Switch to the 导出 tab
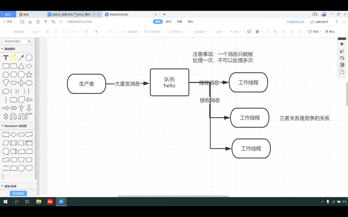The image size is (348, 217). pos(190,22)
